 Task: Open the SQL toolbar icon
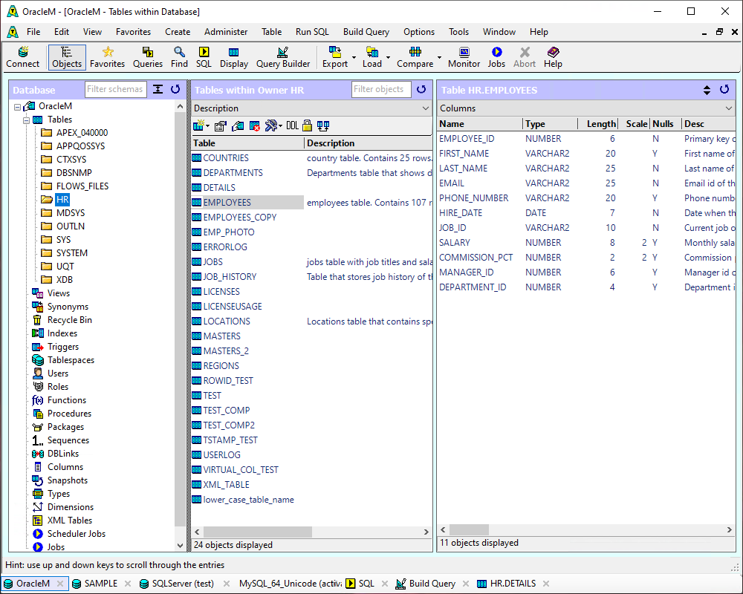click(204, 57)
